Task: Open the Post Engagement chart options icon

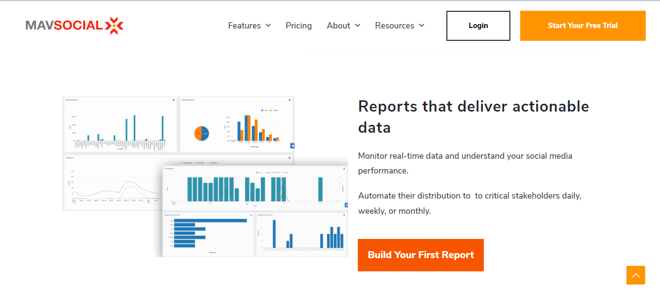Action: 344,168
